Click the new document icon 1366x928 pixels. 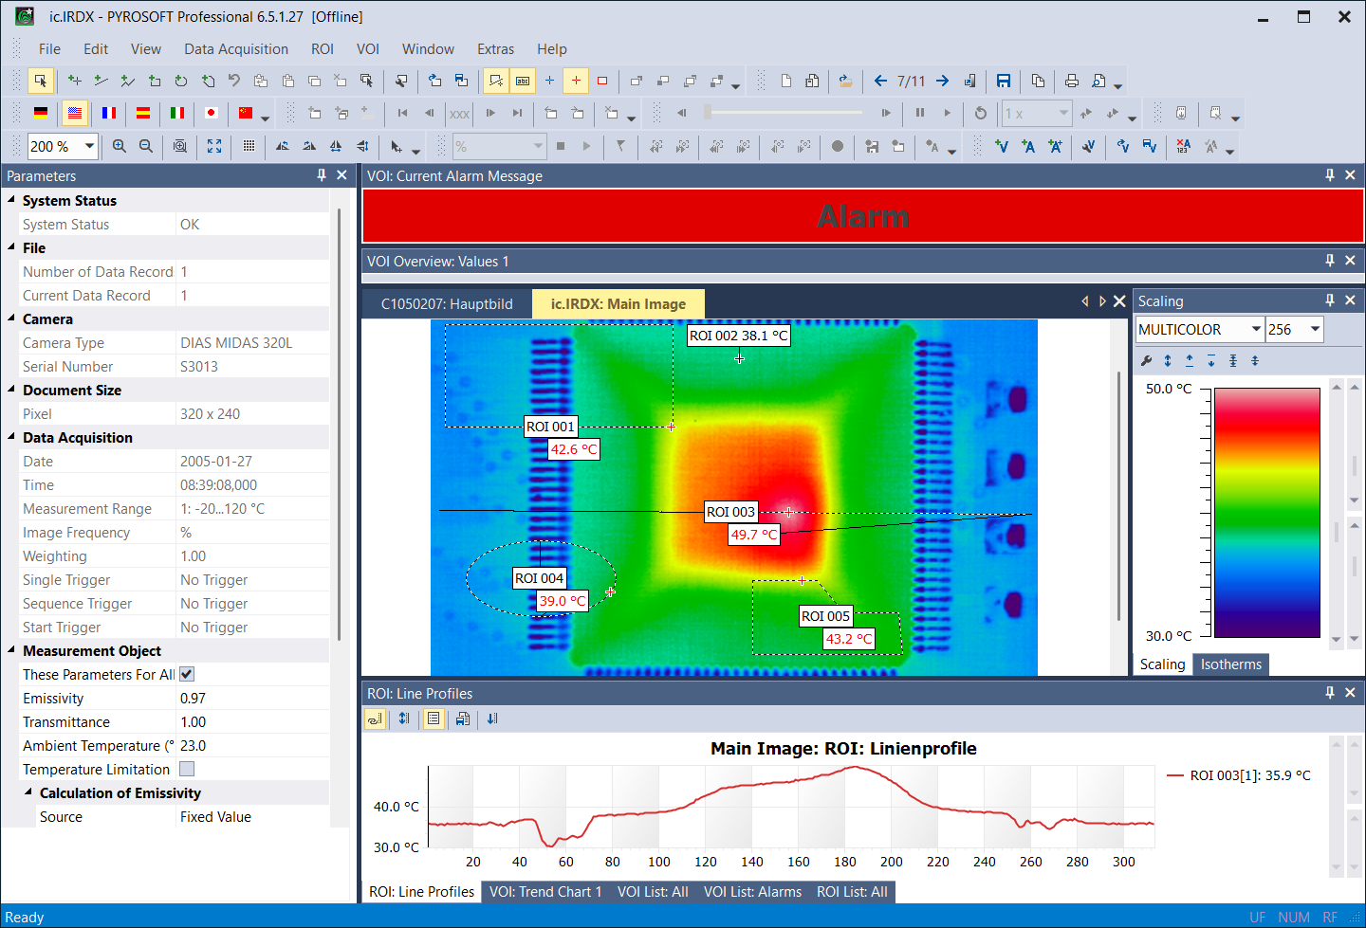coord(786,81)
